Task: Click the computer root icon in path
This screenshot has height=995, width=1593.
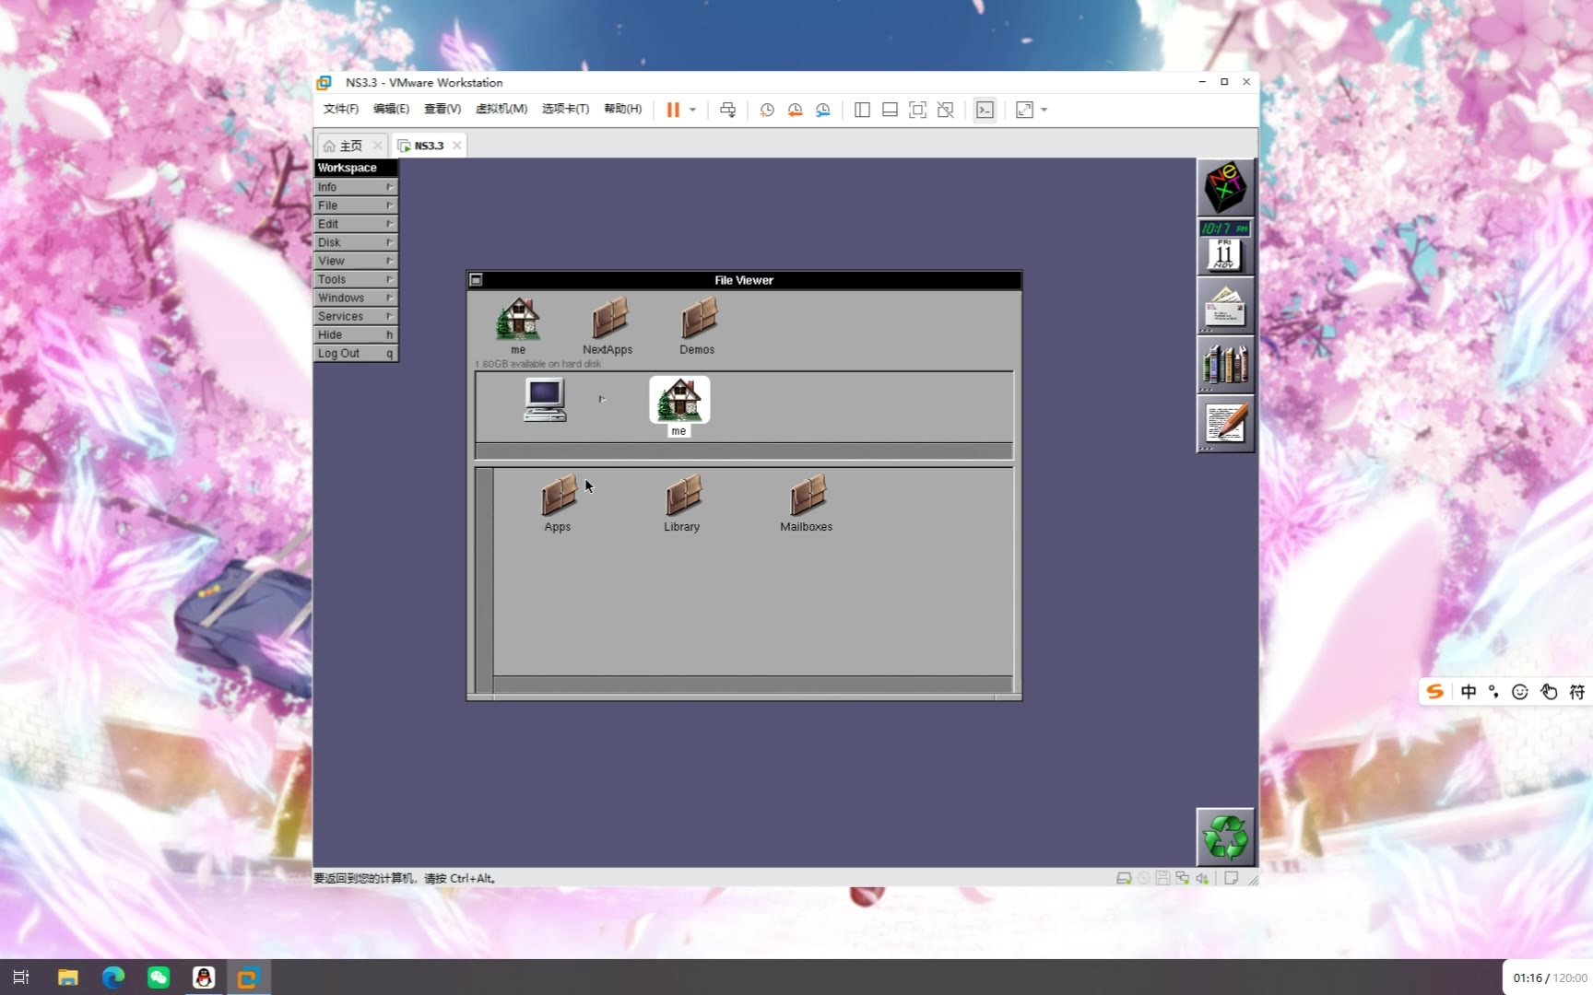Action: pos(545,400)
